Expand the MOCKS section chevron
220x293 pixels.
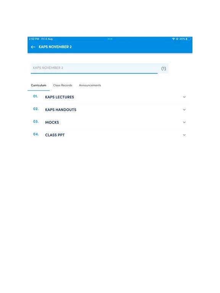coord(184,122)
